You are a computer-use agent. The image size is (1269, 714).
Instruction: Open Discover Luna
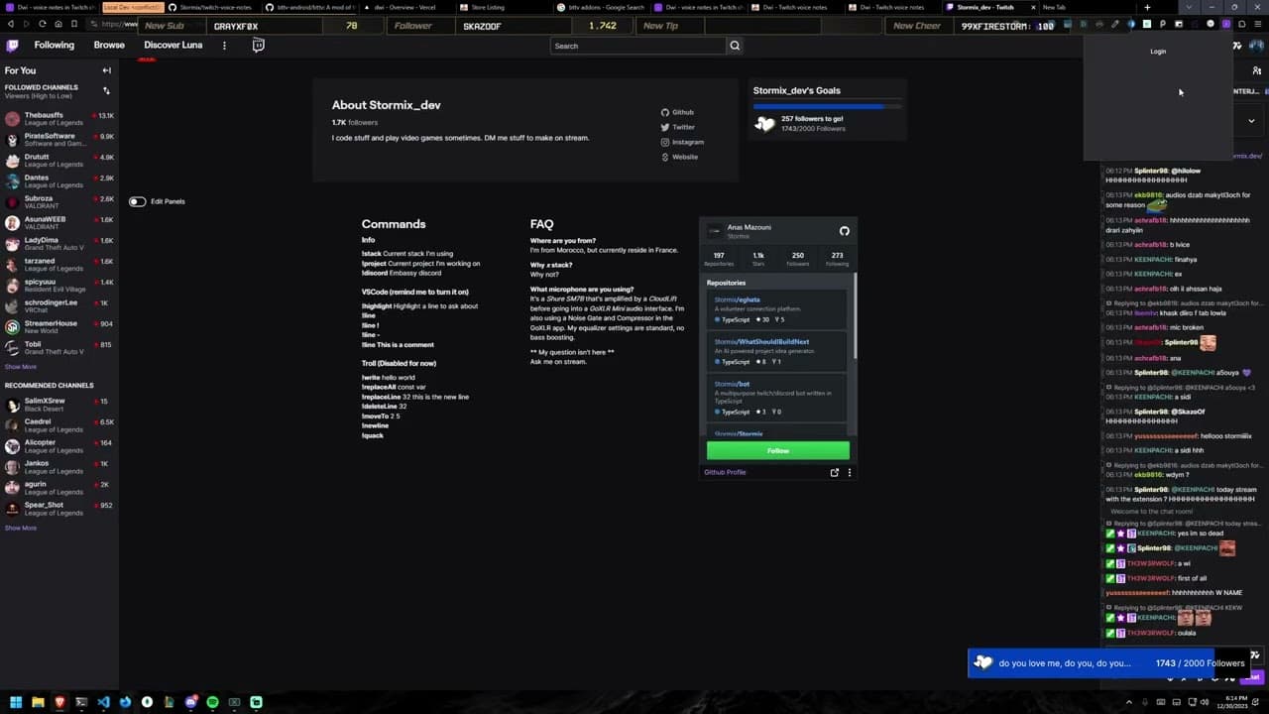(173, 46)
